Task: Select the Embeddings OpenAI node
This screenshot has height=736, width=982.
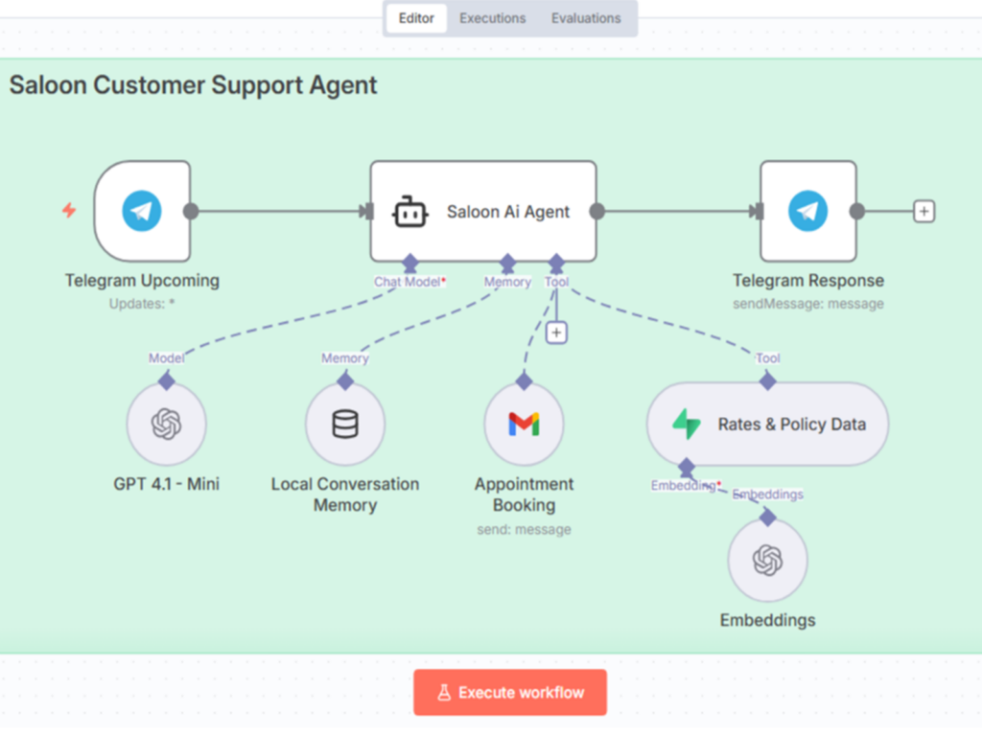Action: (767, 560)
